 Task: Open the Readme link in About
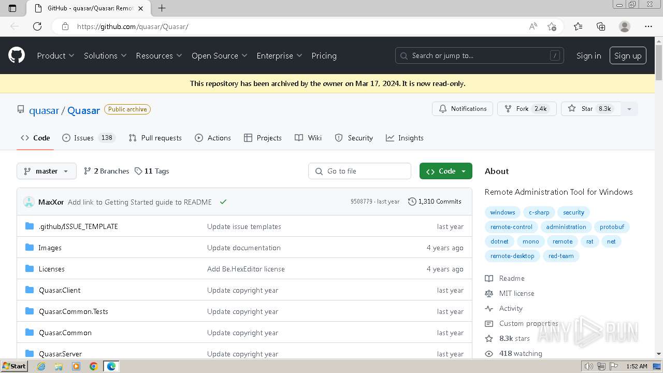pos(505,278)
